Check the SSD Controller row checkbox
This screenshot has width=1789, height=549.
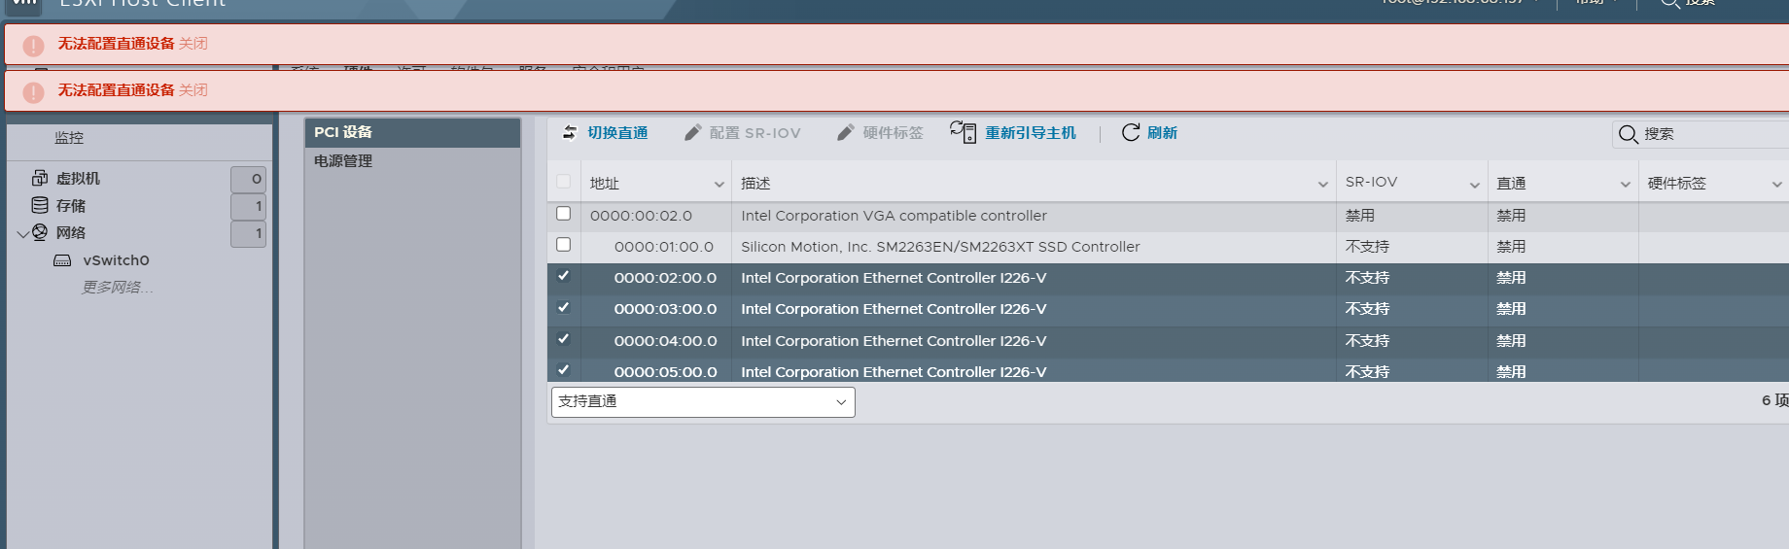tap(563, 245)
